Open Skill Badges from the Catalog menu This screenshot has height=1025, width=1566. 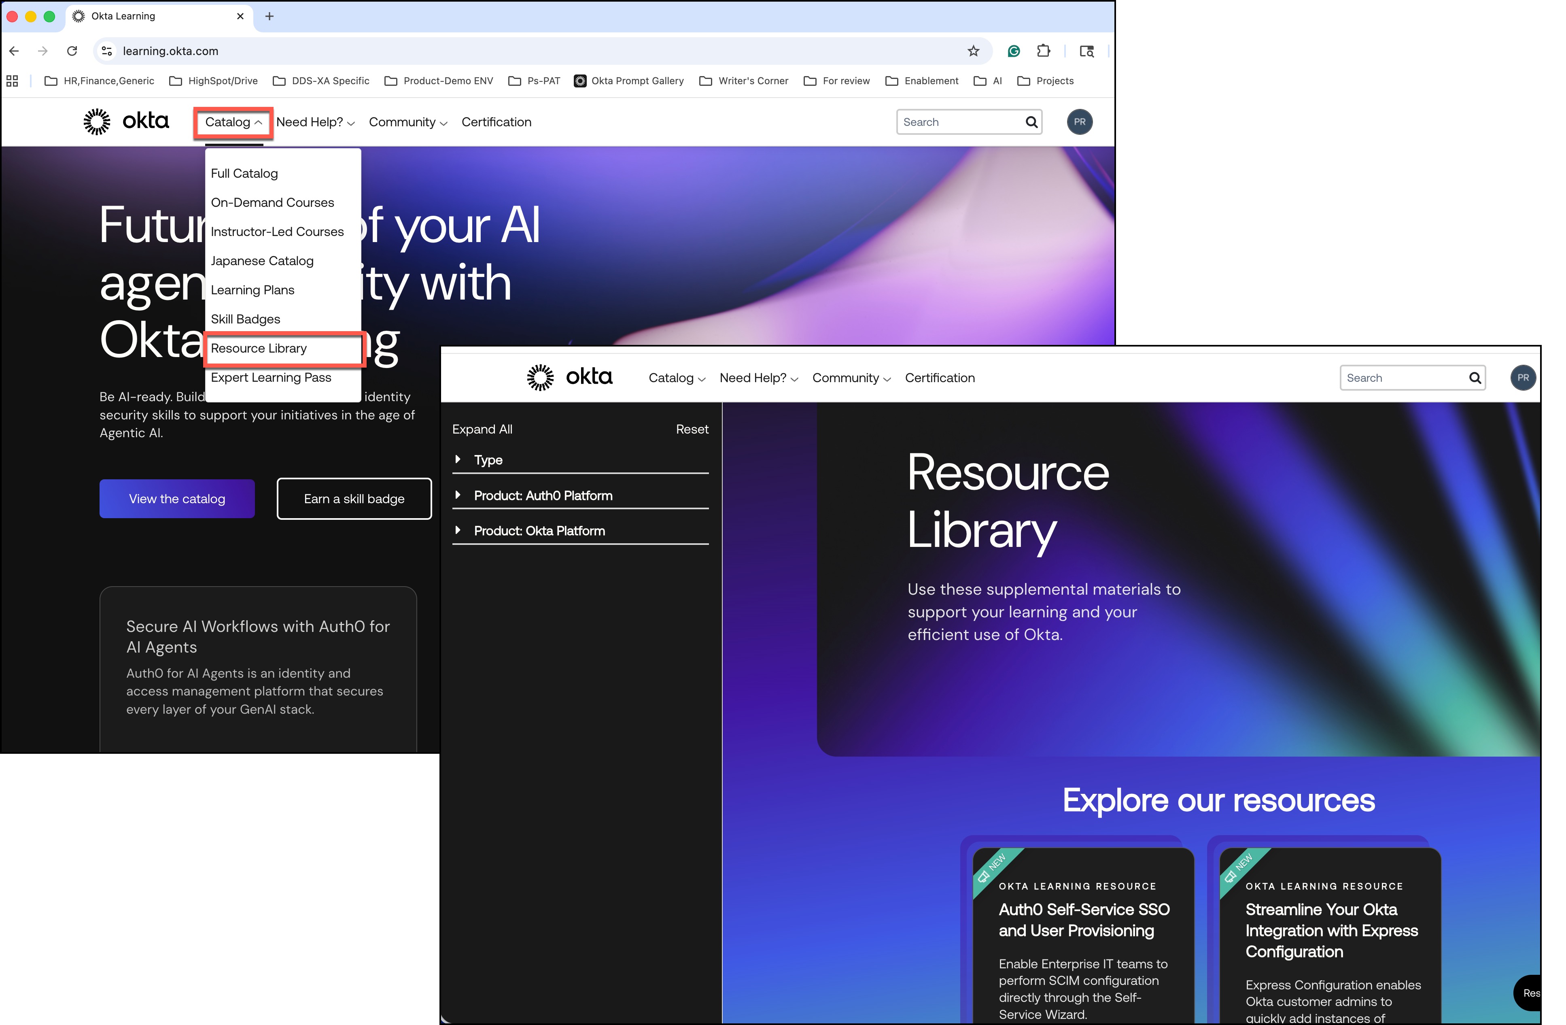click(x=246, y=319)
